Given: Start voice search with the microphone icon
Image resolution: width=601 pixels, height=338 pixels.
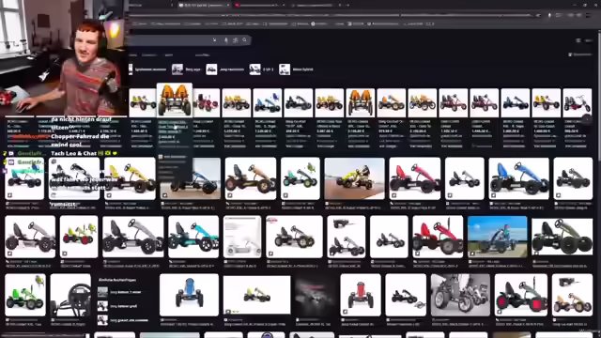Looking at the screenshot, I should (225, 39).
